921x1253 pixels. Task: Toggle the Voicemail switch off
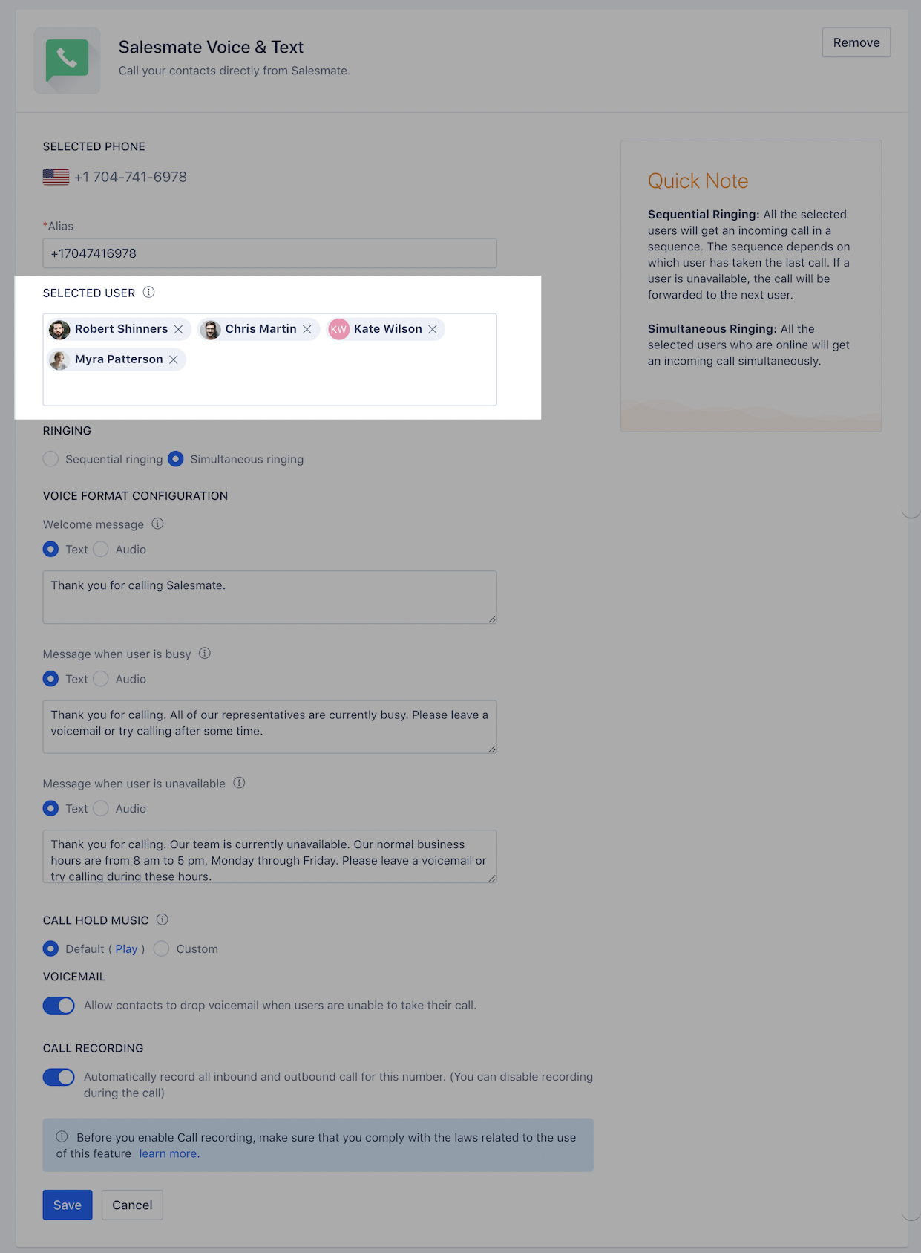point(59,1006)
